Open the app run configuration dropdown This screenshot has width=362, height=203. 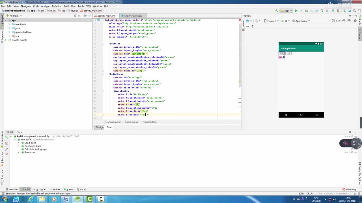pos(286,11)
